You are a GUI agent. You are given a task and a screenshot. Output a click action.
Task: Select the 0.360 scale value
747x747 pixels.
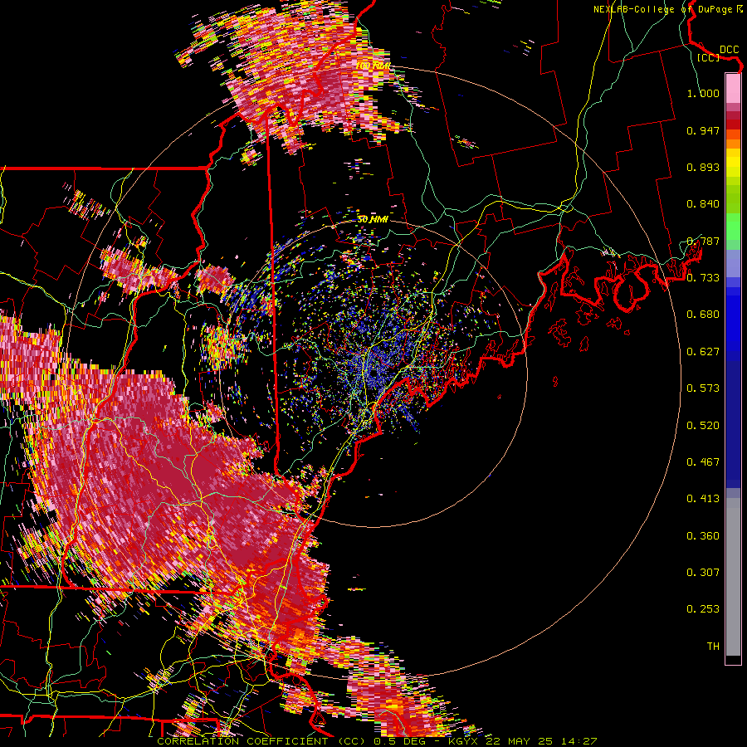(703, 535)
